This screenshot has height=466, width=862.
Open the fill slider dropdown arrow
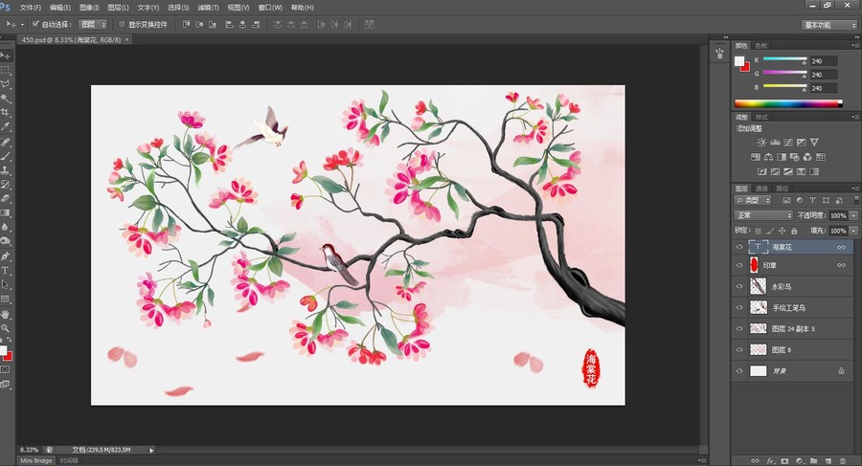853,231
